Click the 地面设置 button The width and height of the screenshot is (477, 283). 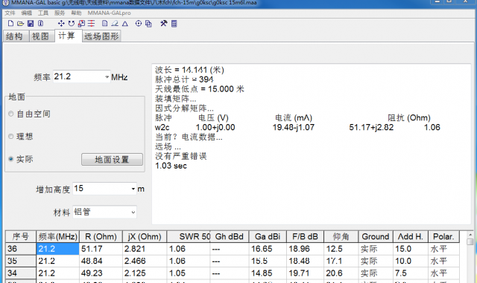coord(112,160)
